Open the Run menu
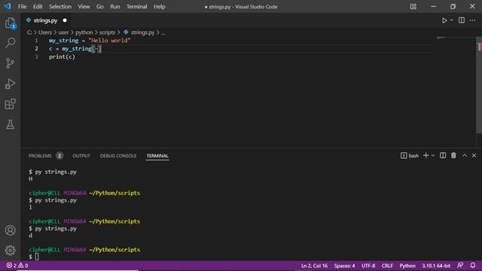This screenshot has width=482, height=271. click(x=115, y=7)
